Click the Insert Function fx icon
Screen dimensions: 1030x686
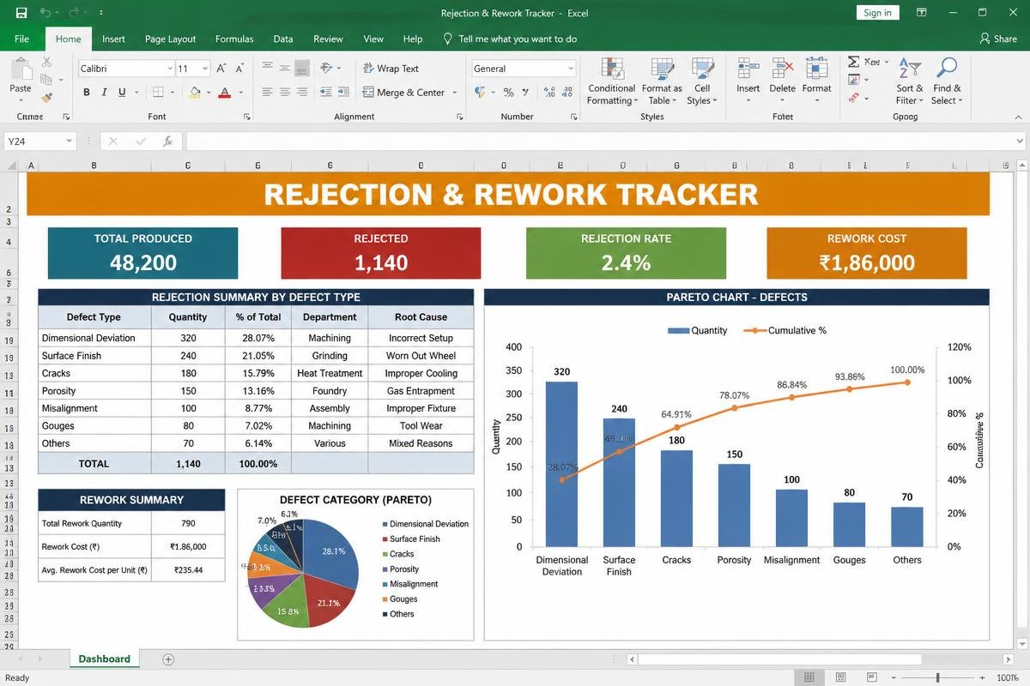tap(168, 141)
